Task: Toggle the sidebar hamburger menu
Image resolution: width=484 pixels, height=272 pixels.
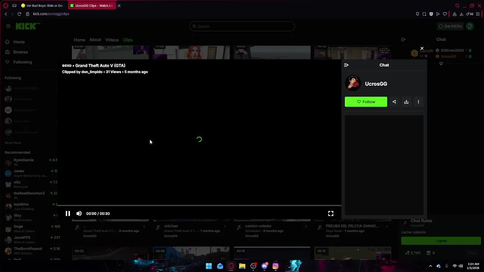Action: [8, 26]
